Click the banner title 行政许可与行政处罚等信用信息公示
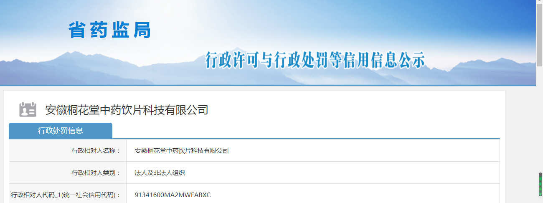543x203 pixels. coord(315,61)
